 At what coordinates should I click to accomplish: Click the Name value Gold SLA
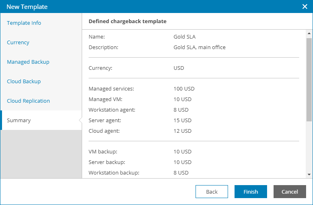click(x=185, y=37)
